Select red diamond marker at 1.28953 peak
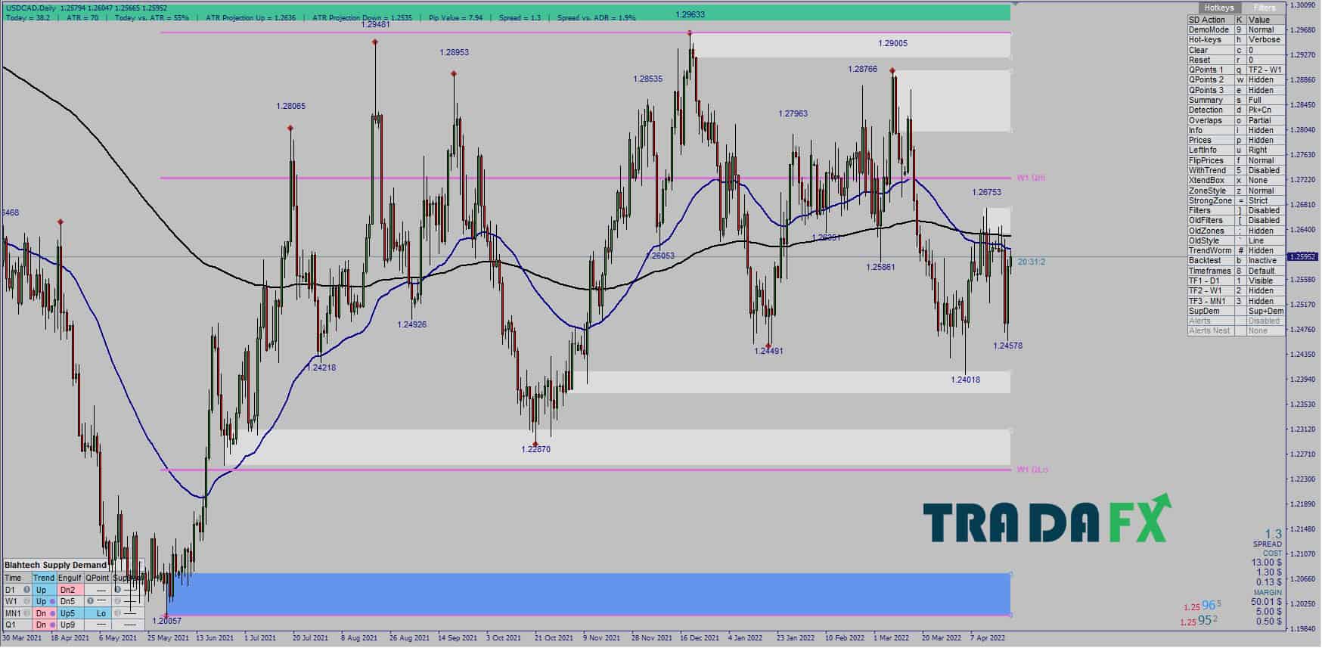This screenshot has height=648, width=1322. click(454, 73)
